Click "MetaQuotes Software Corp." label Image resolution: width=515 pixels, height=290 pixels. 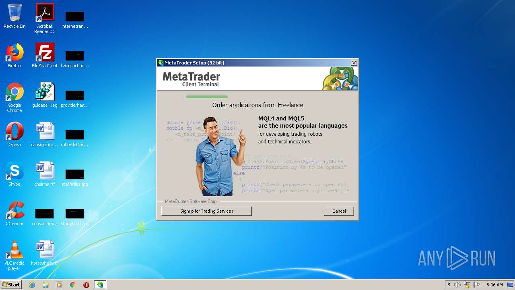tap(191, 201)
